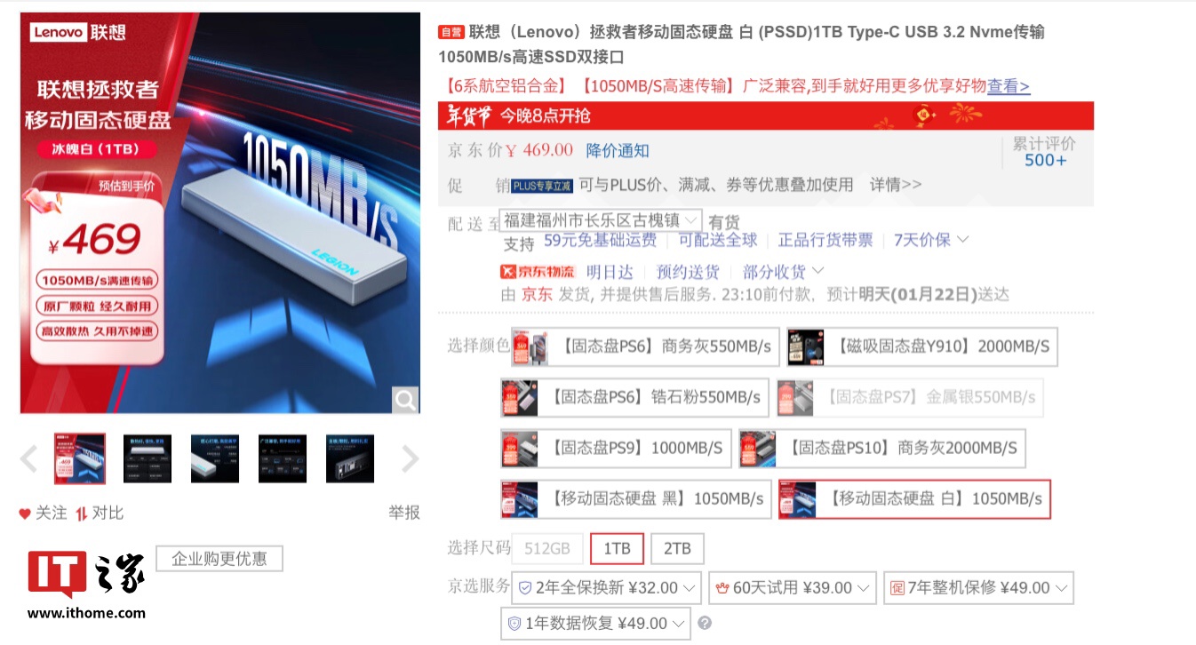This screenshot has width=1196, height=645.
Task: Click the 京东物流 logistics logo
Action: (538, 272)
